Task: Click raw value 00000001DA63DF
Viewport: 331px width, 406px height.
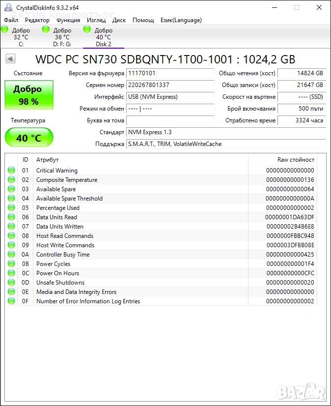Action: 290,217
